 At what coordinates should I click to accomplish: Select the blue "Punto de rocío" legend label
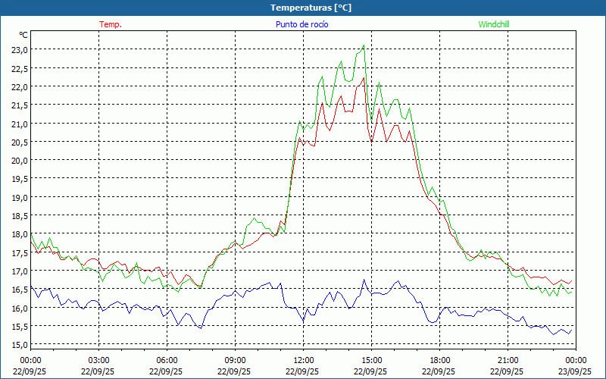(x=302, y=24)
